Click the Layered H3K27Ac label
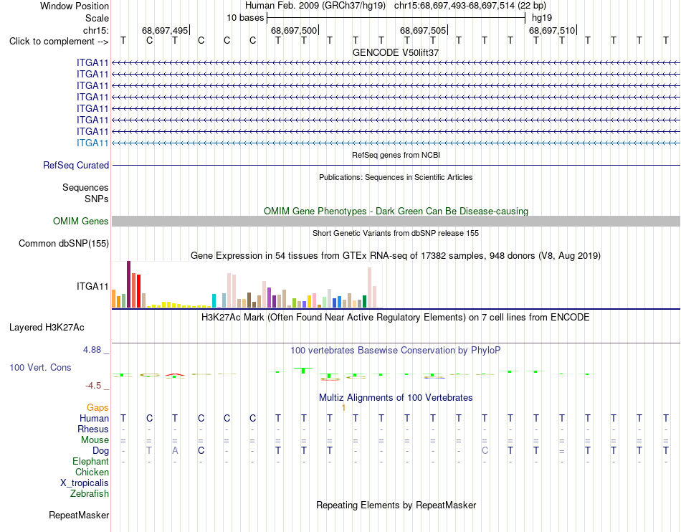Viewport: 681px width, 532px height. click(x=47, y=328)
